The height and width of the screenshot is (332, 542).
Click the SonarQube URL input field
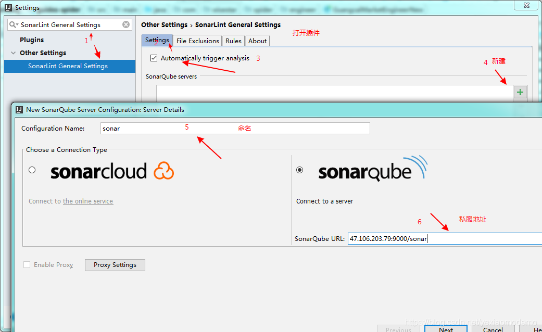pos(445,239)
